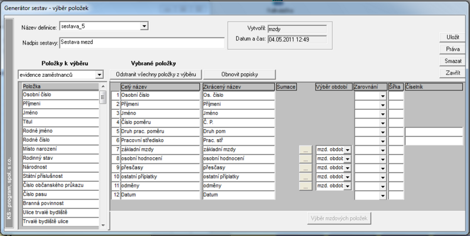The image size is (470, 236).
Task: Click the Celý název column header
Action: (x=160, y=87)
